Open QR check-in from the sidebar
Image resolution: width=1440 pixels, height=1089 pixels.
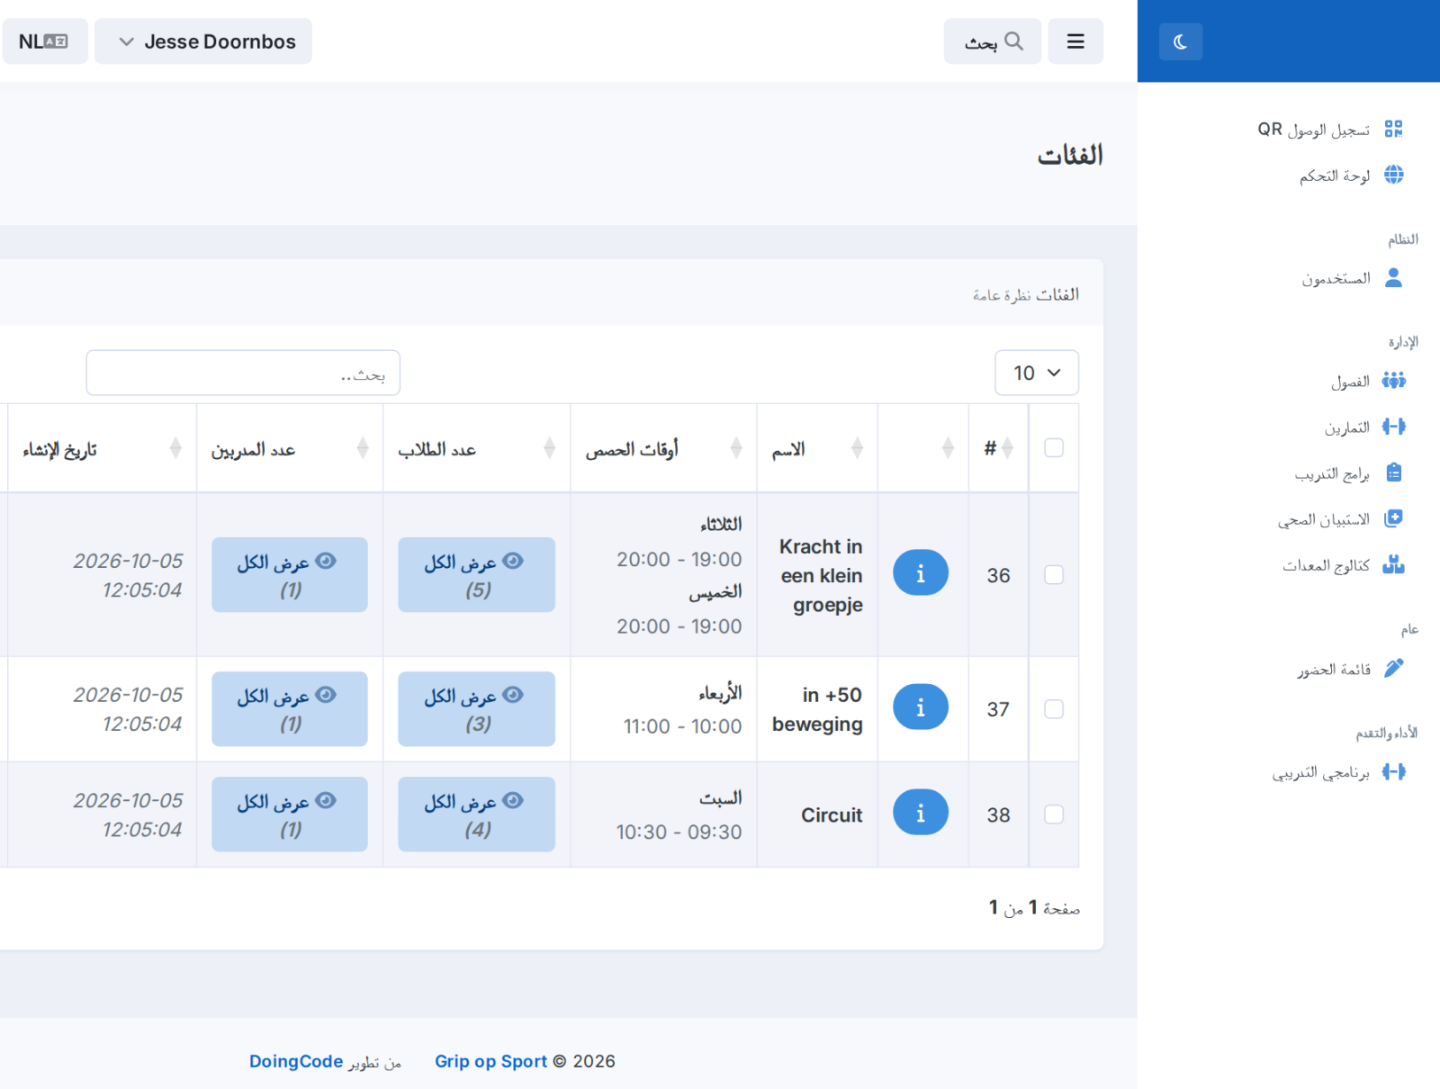(x=1330, y=129)
